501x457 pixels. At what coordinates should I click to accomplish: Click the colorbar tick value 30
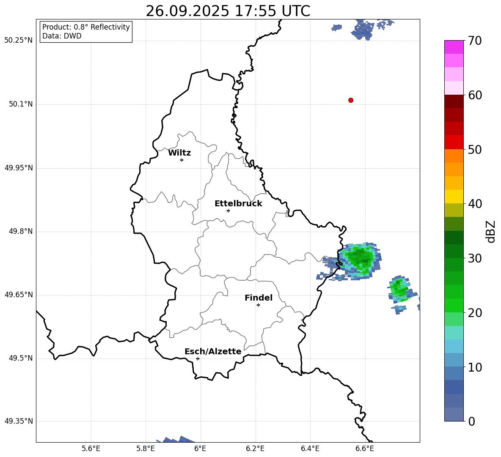474,258
